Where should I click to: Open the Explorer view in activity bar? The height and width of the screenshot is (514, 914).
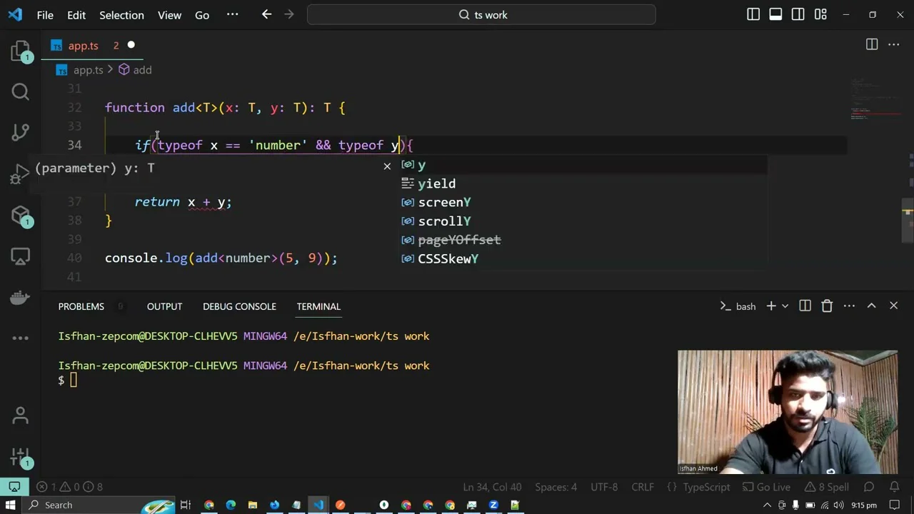(20, 51)
